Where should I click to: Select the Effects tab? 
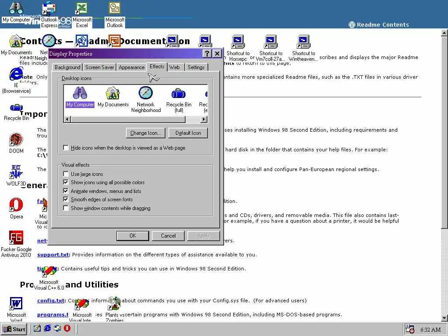(x=157, y=66)
